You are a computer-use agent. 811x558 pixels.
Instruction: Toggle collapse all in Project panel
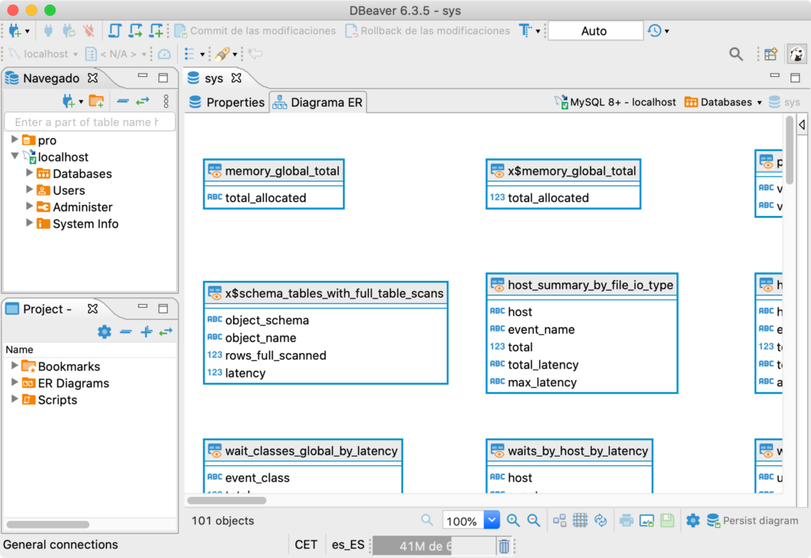tap(125, 332)
